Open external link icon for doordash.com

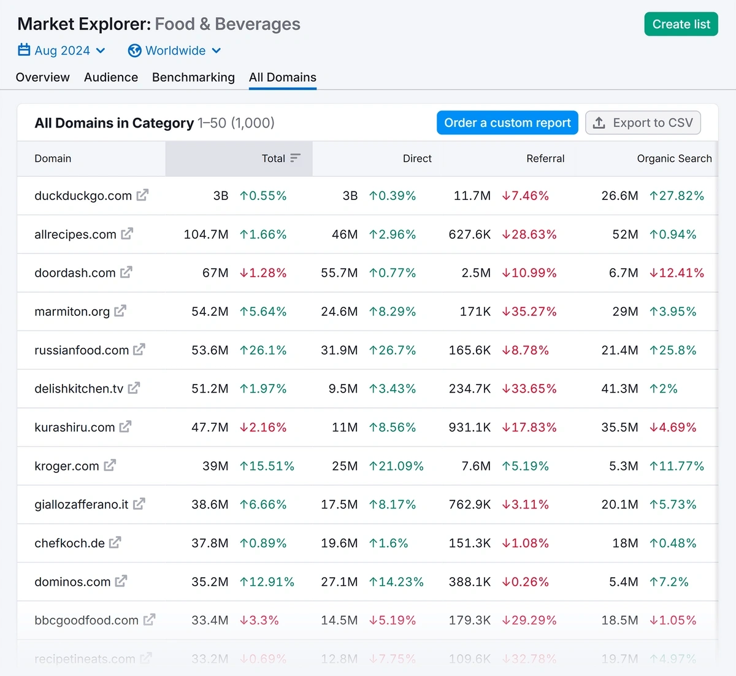pyautogui.click(x=126, y=272)
